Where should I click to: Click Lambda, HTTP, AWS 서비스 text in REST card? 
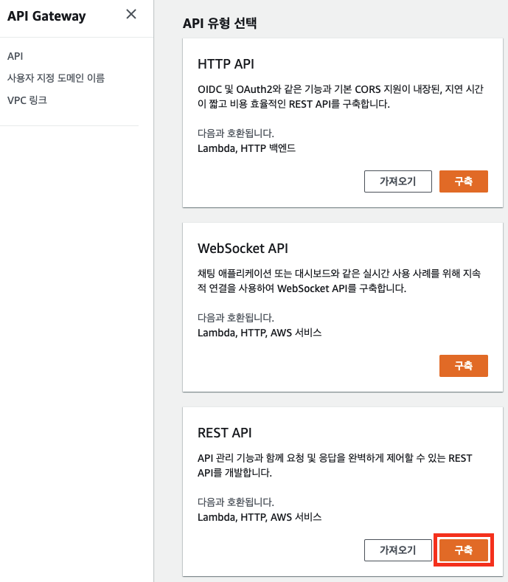click(x=260, y=517)
